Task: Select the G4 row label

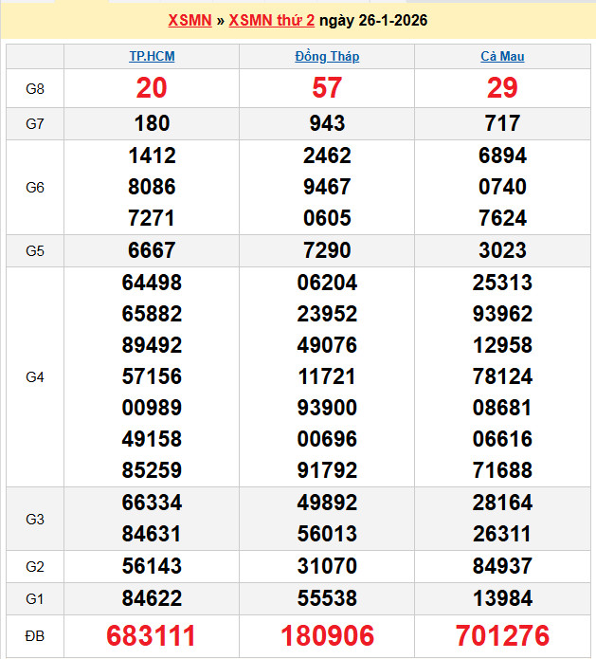Action: [35, 376]
